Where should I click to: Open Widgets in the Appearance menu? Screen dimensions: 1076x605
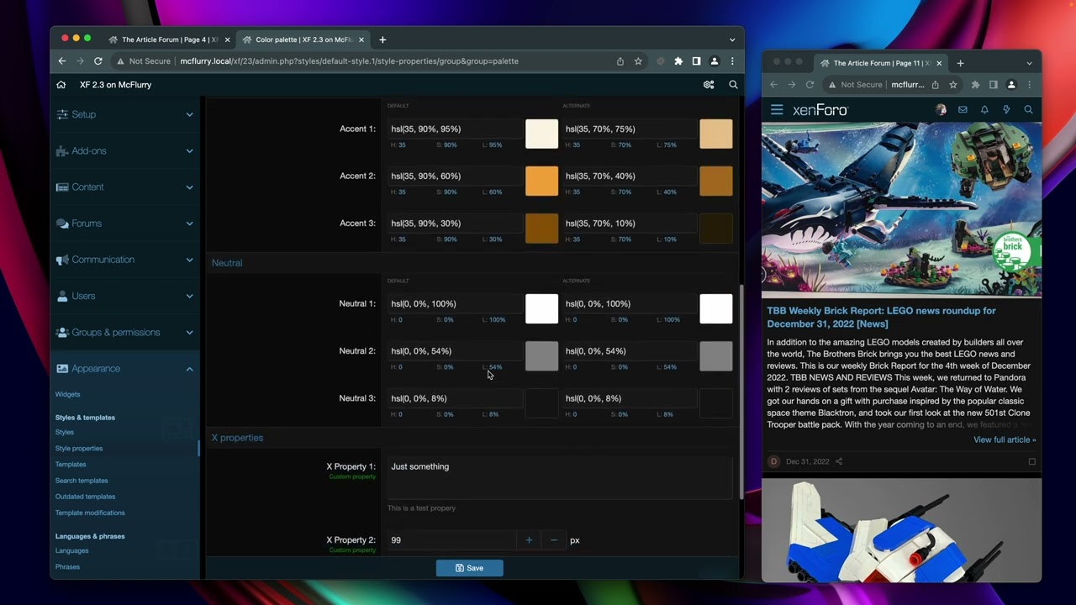[x=67, y=394]
